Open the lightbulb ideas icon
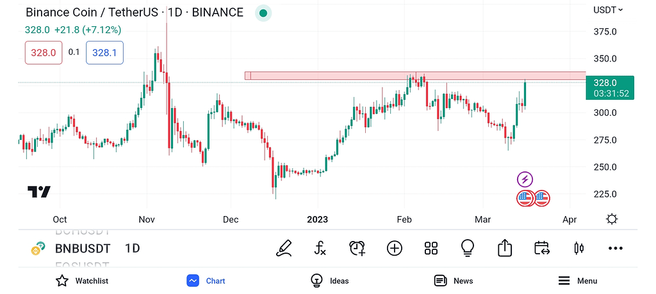 (x=468, y=248)
